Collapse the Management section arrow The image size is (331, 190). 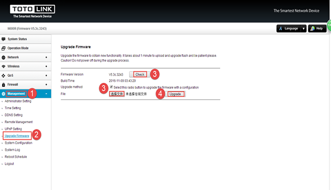click(46, 94)
